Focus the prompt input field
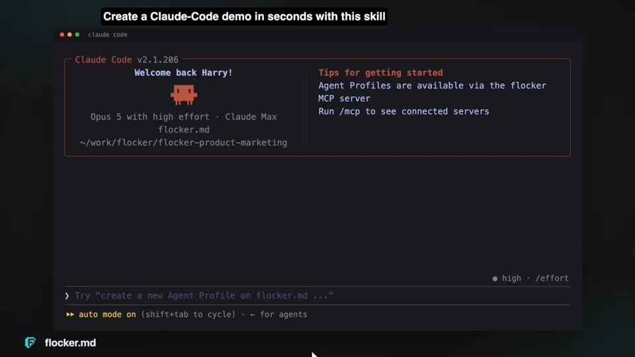 tap(317, 296)
